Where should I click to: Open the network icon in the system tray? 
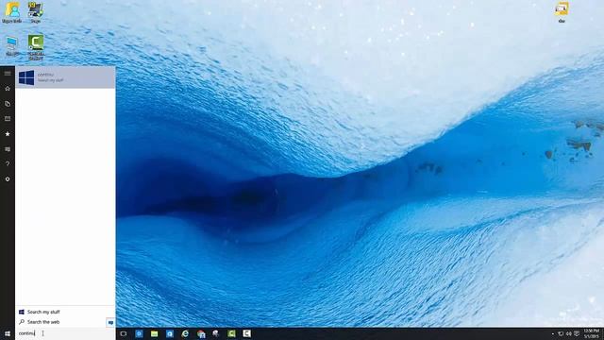(x=561, y=333)
